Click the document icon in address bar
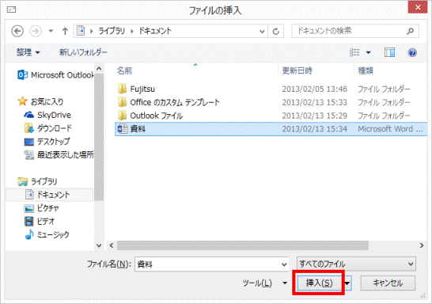The width and height of the screenshot is (432, 304). [x=81, y=31]
